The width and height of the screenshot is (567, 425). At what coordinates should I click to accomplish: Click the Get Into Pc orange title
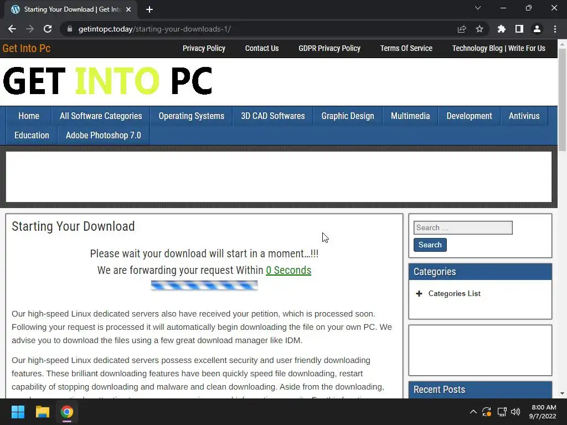[27, 49]
